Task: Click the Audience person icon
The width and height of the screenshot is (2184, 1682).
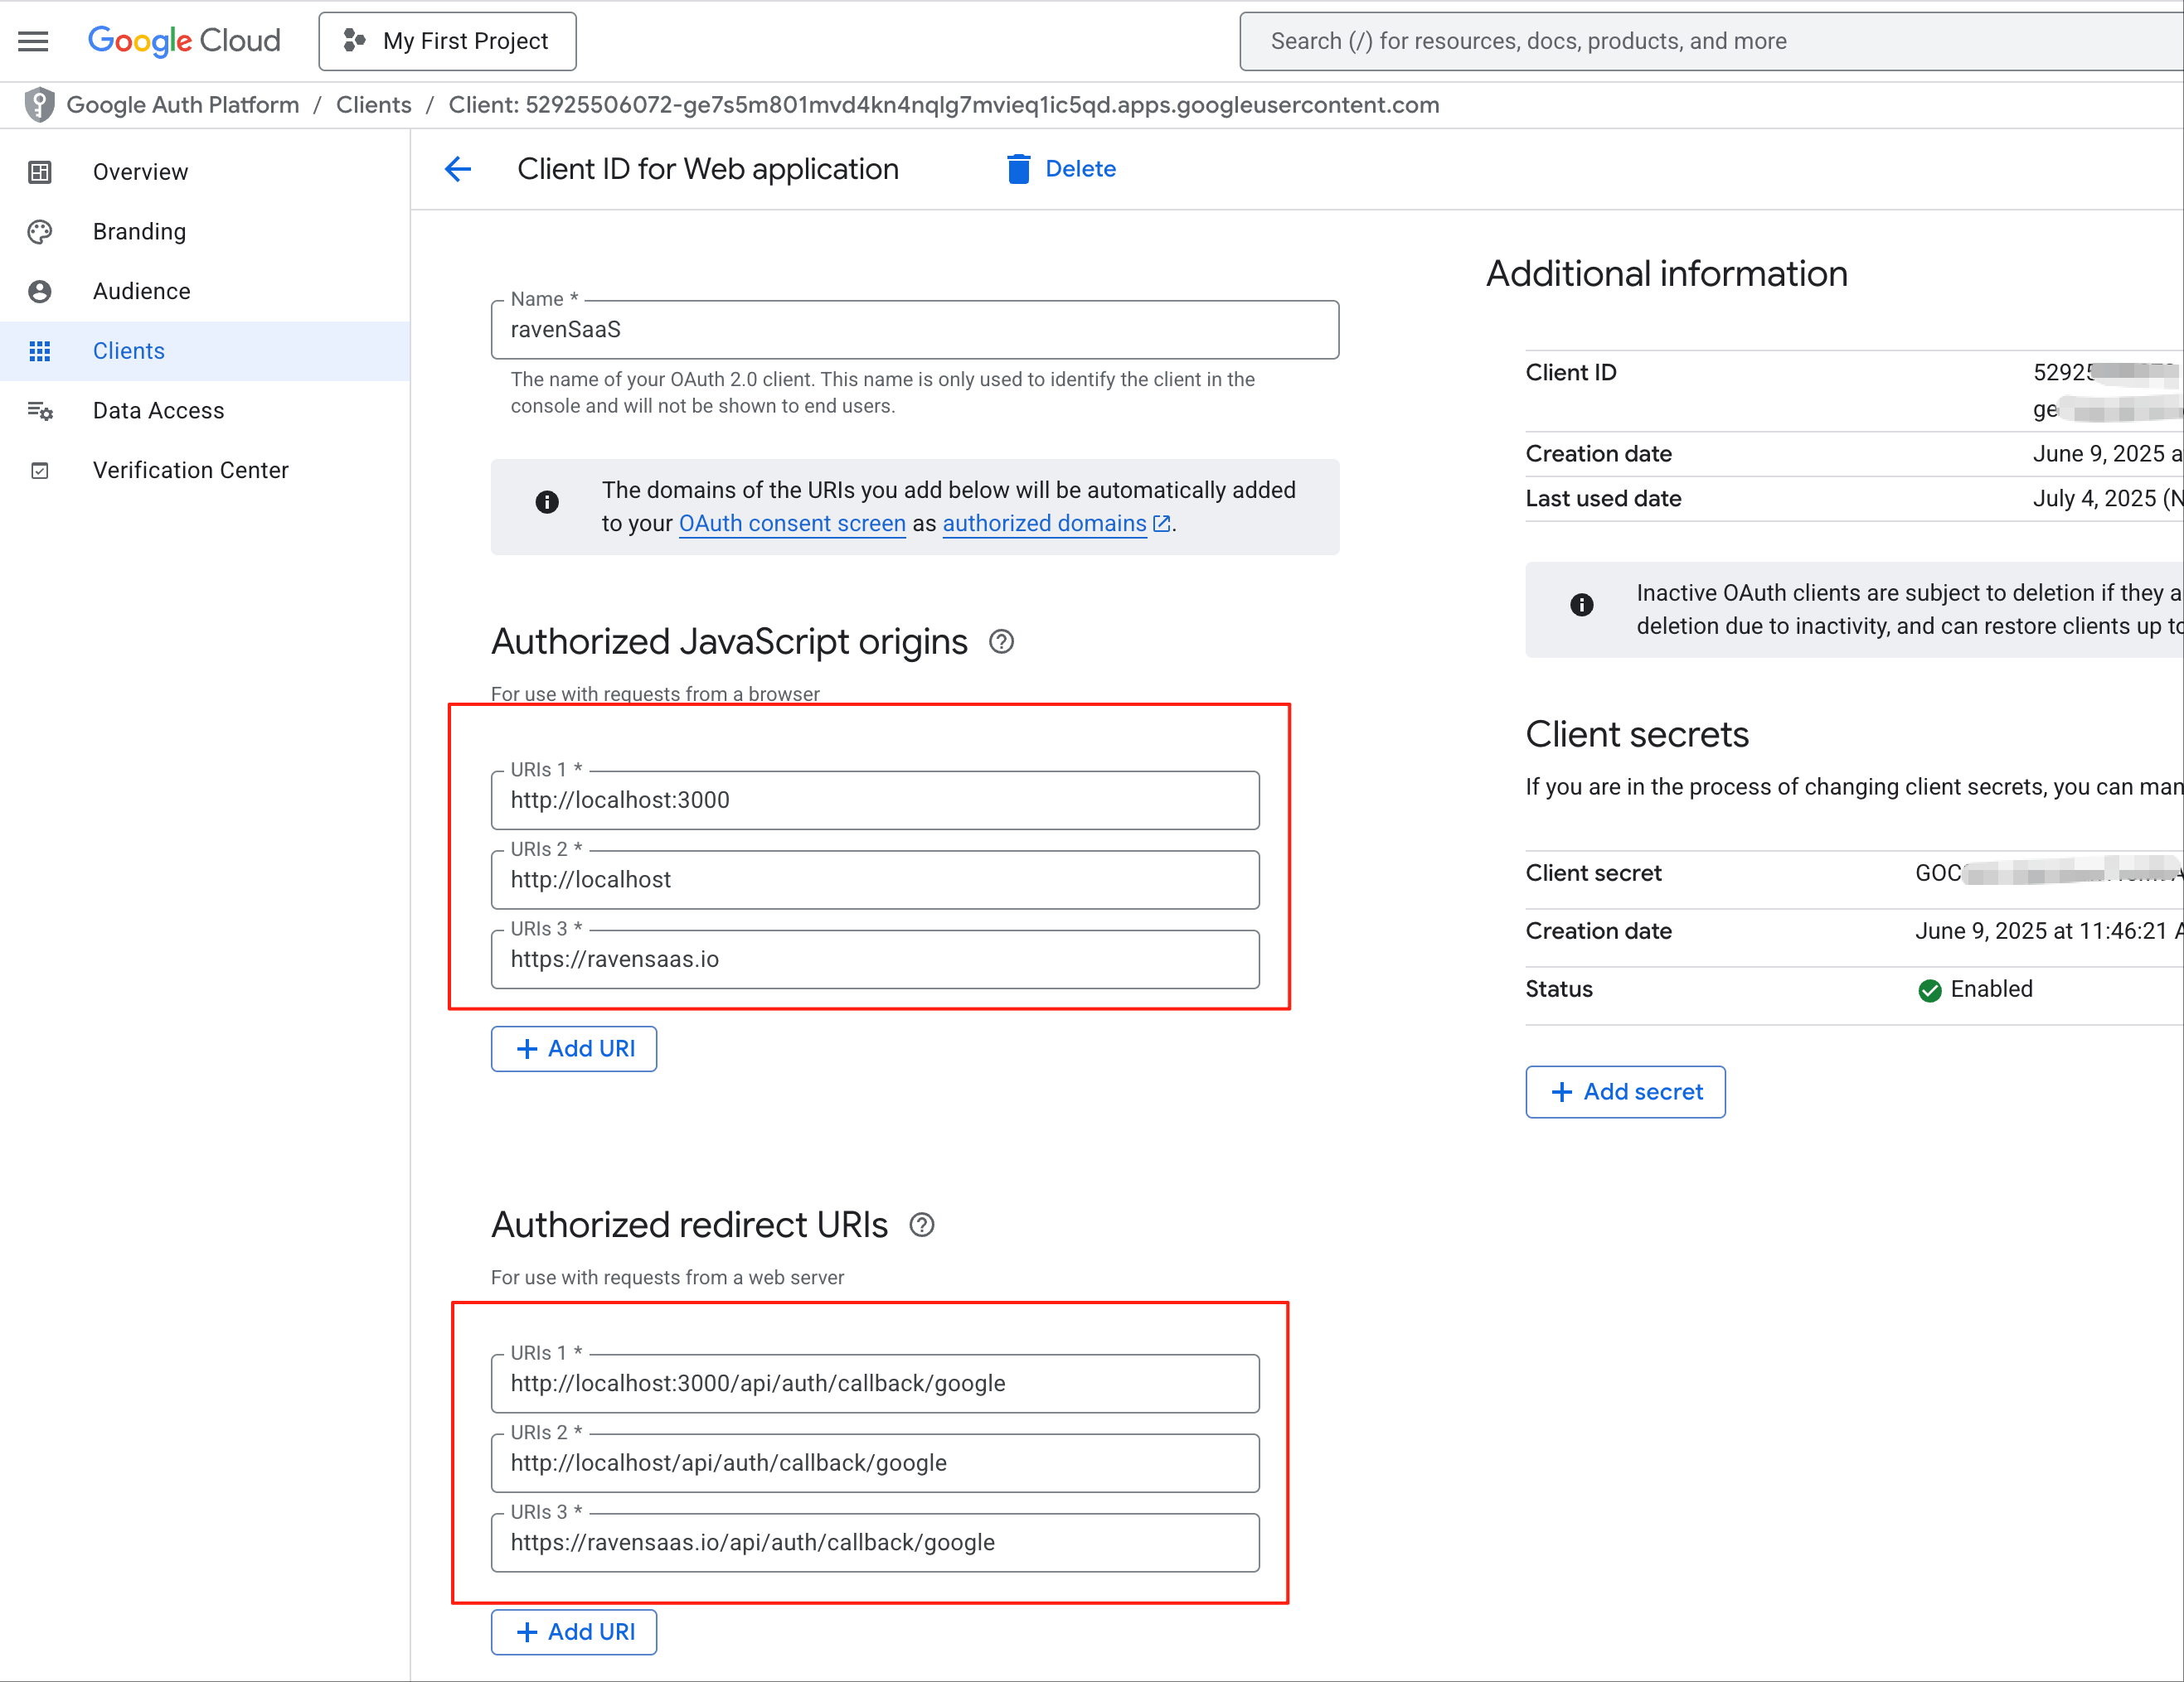Action: [x=40, y=292]
